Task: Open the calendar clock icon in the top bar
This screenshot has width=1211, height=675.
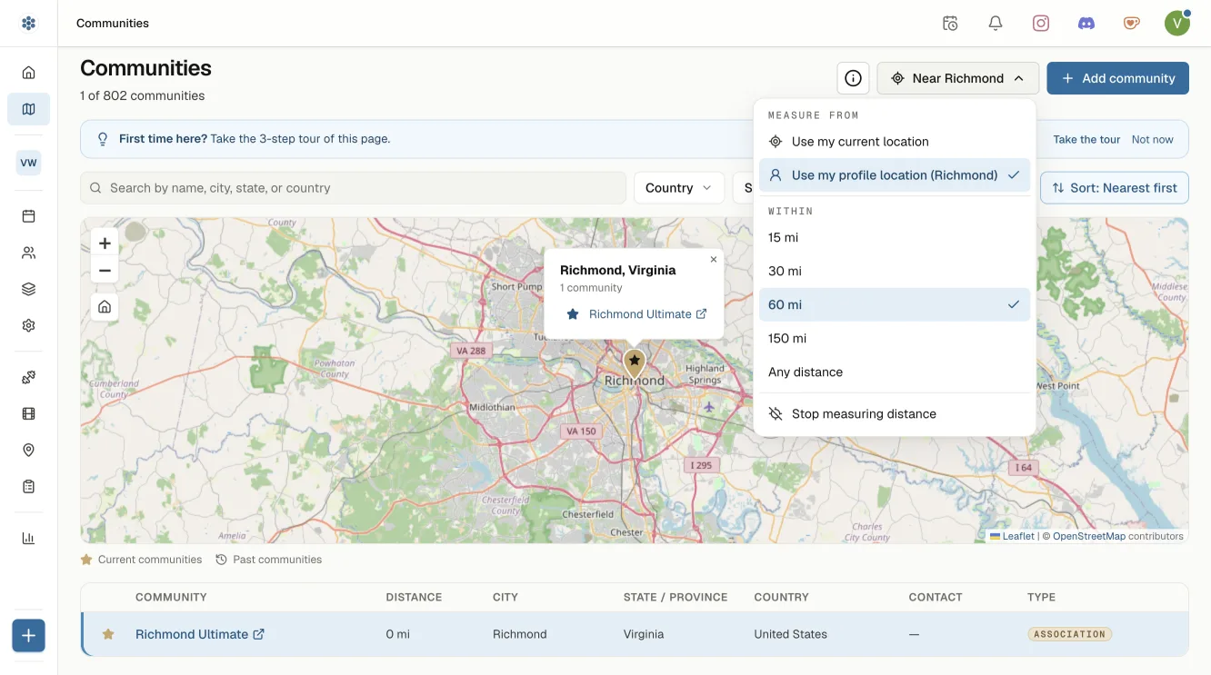Action: click(x=950, y=24)
